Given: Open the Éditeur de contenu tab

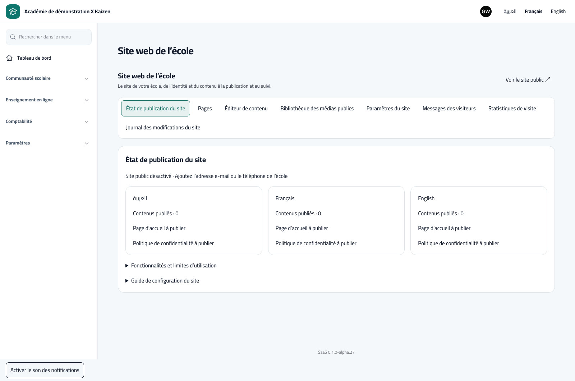Looking at the screenshot, I should 246,109.
